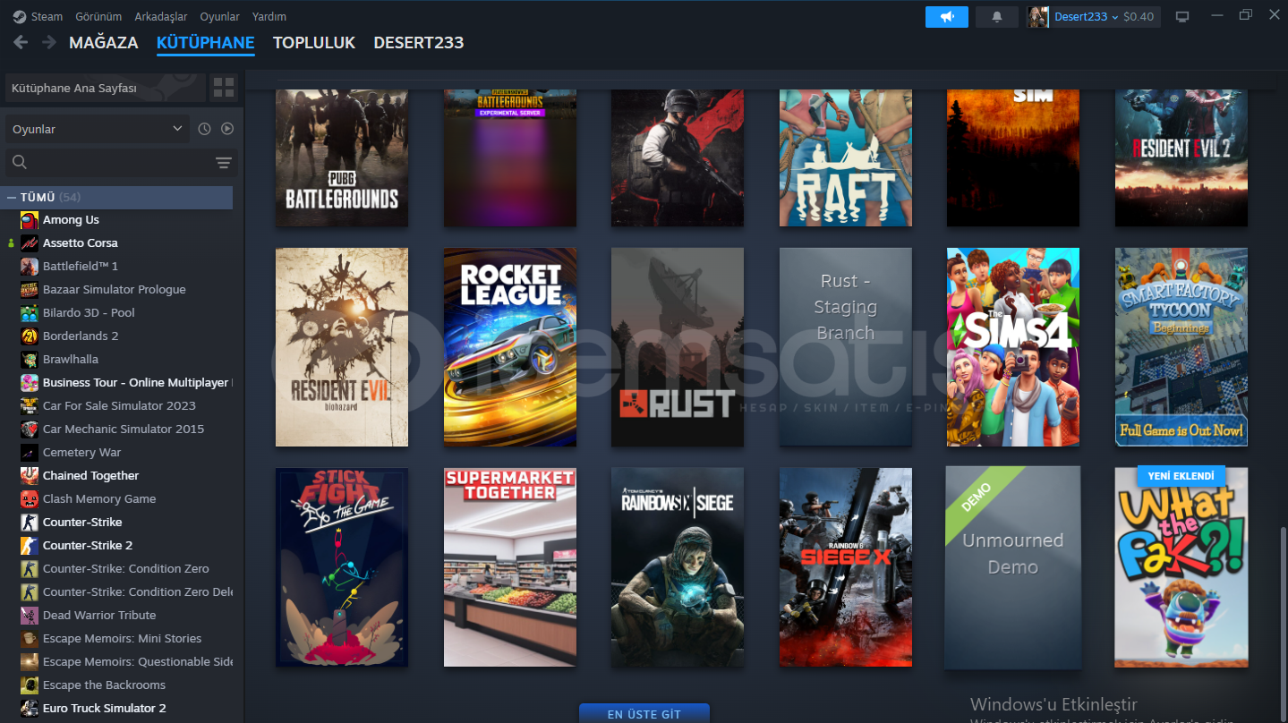Click the Steam logo icon

[20, 16]
